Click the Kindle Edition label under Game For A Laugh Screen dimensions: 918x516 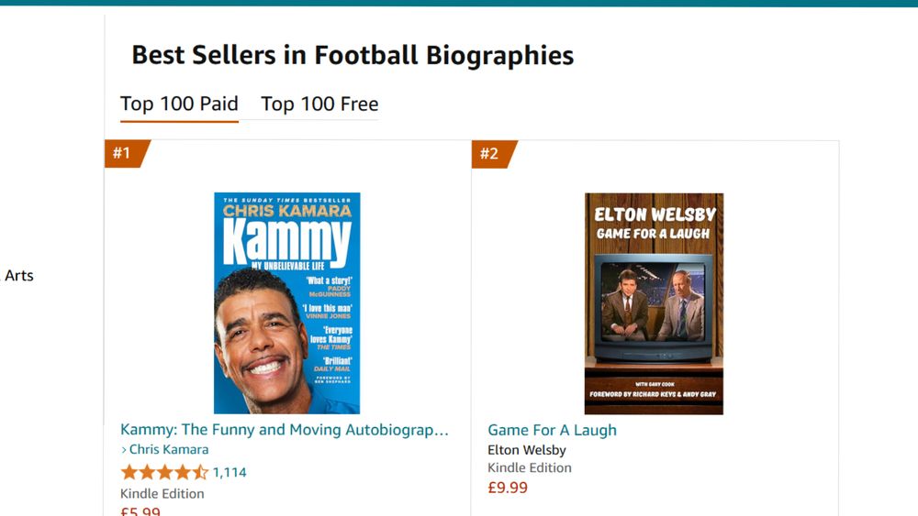click(530, 468)
